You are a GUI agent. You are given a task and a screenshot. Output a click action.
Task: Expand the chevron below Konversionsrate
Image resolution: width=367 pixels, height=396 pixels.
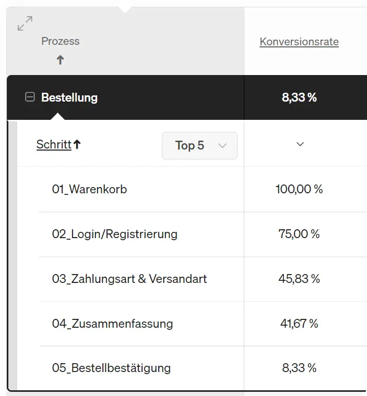(300, 145)
